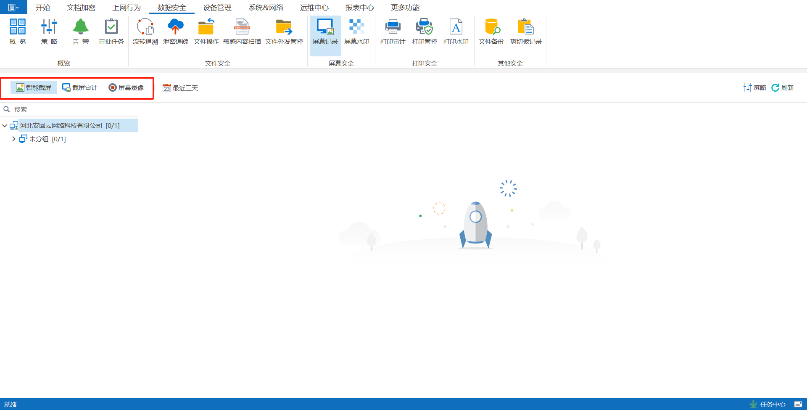Screen dimensions: 807x410
Task: Open the application menu button at top-left
Action: click(13, 7)
